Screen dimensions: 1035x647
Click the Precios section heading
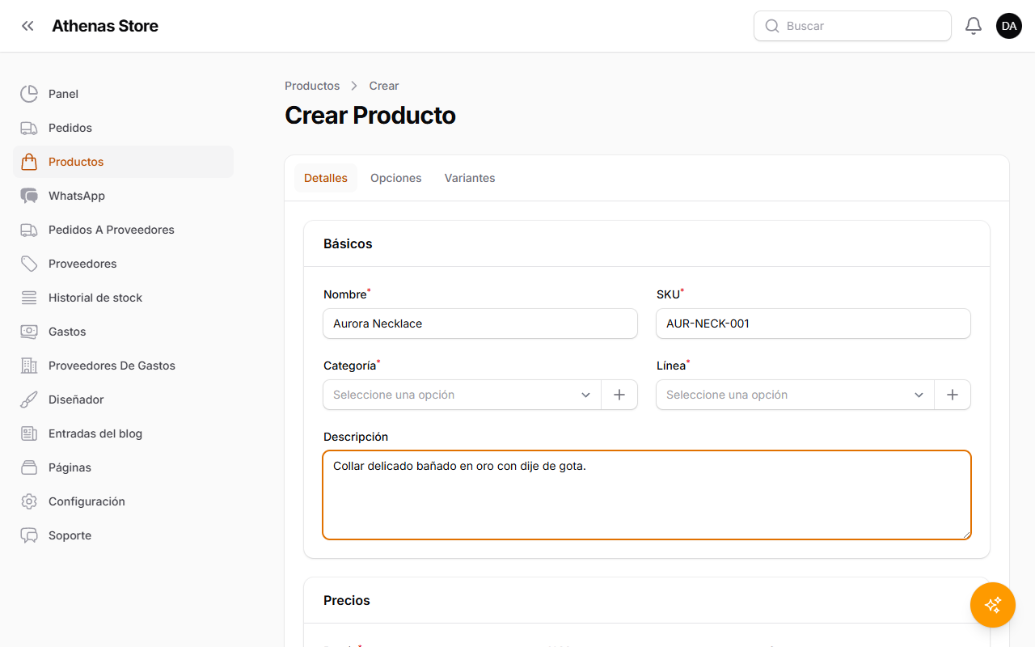(347, 600)
